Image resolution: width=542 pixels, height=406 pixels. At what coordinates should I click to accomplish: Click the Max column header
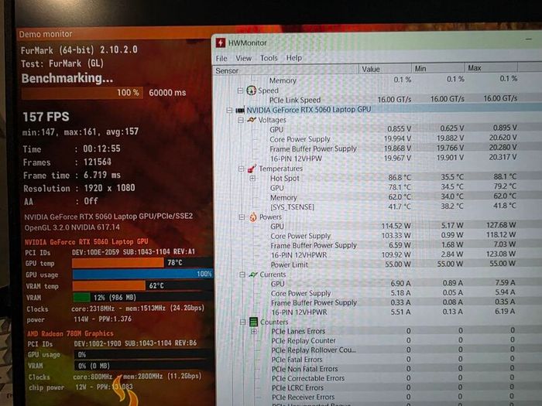pyautogui.click(x=491, y=68)
